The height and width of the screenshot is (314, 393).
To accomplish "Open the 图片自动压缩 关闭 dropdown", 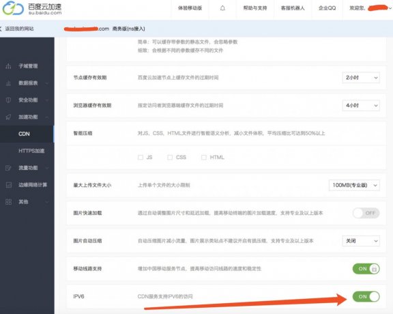I will coord(361,241).
